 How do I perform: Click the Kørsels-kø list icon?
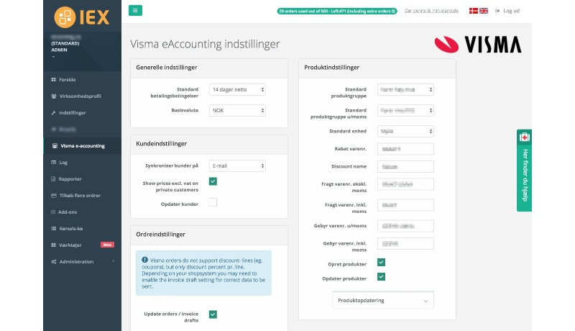coord(53,228)
